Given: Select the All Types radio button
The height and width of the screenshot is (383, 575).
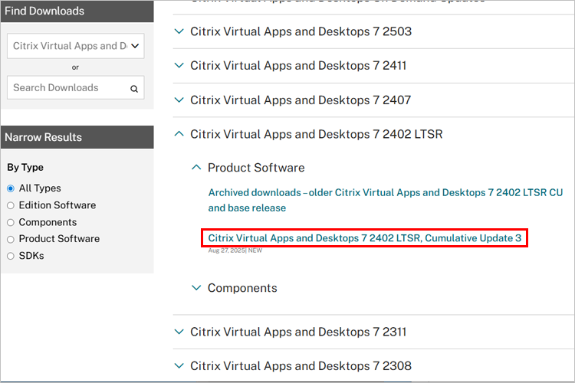Looking at the screenshot, I should click(11, 188).
